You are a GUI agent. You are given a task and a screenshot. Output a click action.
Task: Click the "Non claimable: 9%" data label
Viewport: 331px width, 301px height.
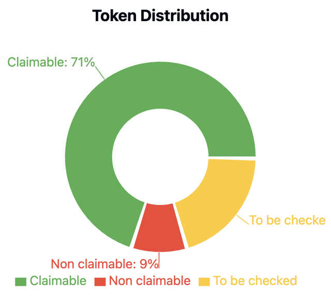(104, 264)
